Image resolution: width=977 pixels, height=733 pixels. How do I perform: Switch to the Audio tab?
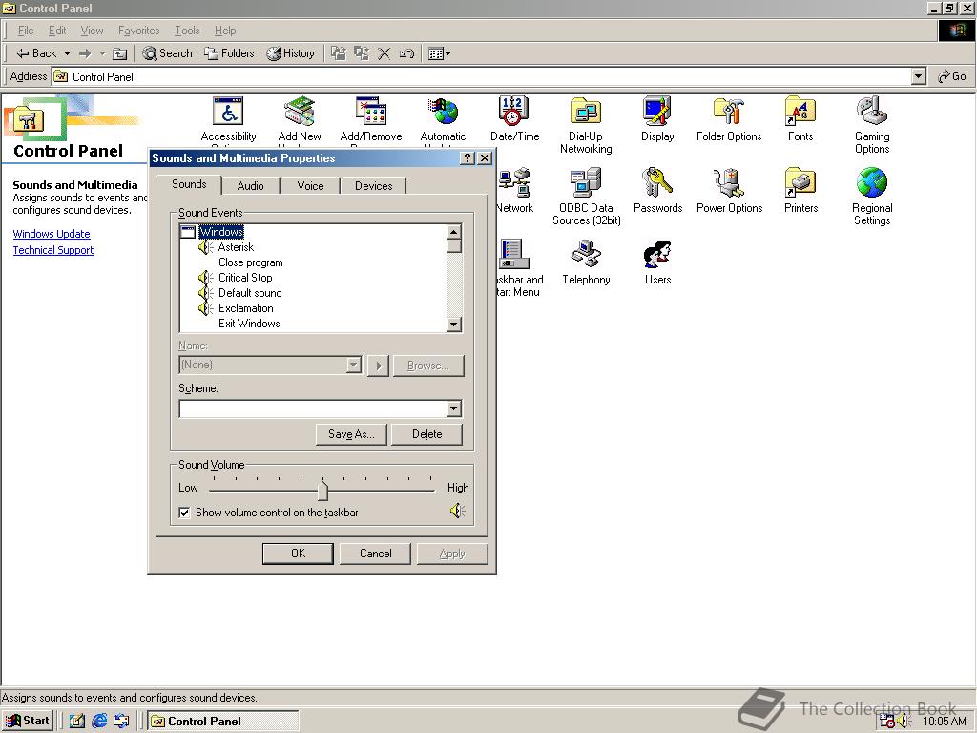tap(251, 186)
